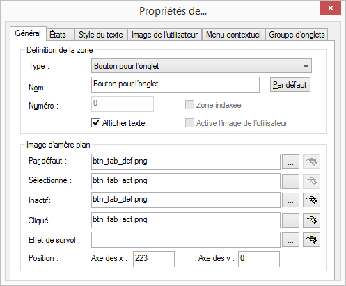346x286 pixels.
Task: Browse for the Inactif background image
Action: (290, 200)
